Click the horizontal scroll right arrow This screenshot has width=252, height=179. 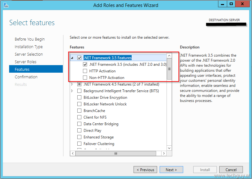tap(164, 154)
